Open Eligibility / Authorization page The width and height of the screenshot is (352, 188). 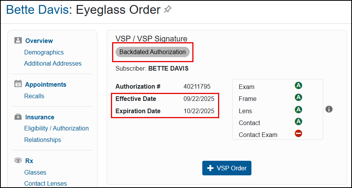pos(56,128)
